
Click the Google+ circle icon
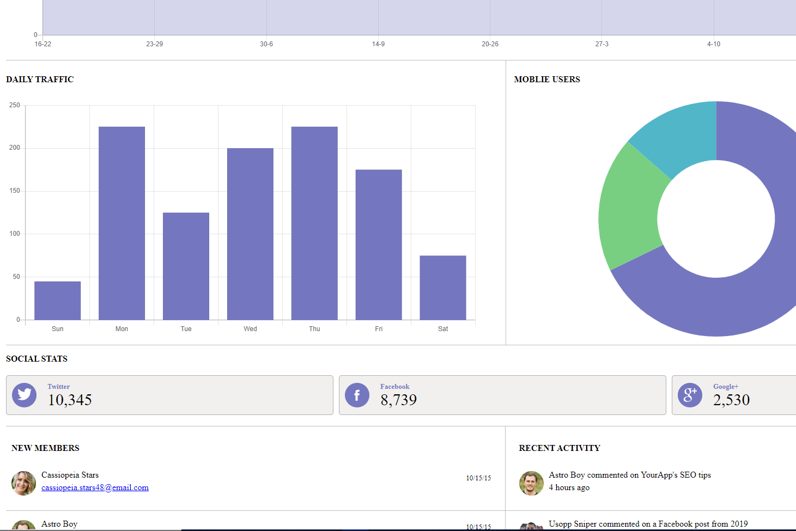point(690,395)
